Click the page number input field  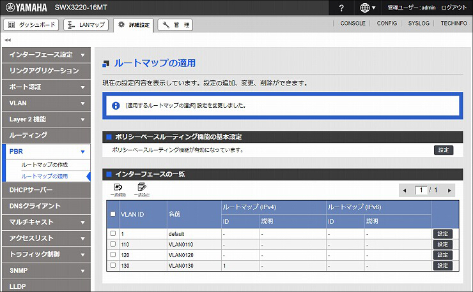(421, 190)
